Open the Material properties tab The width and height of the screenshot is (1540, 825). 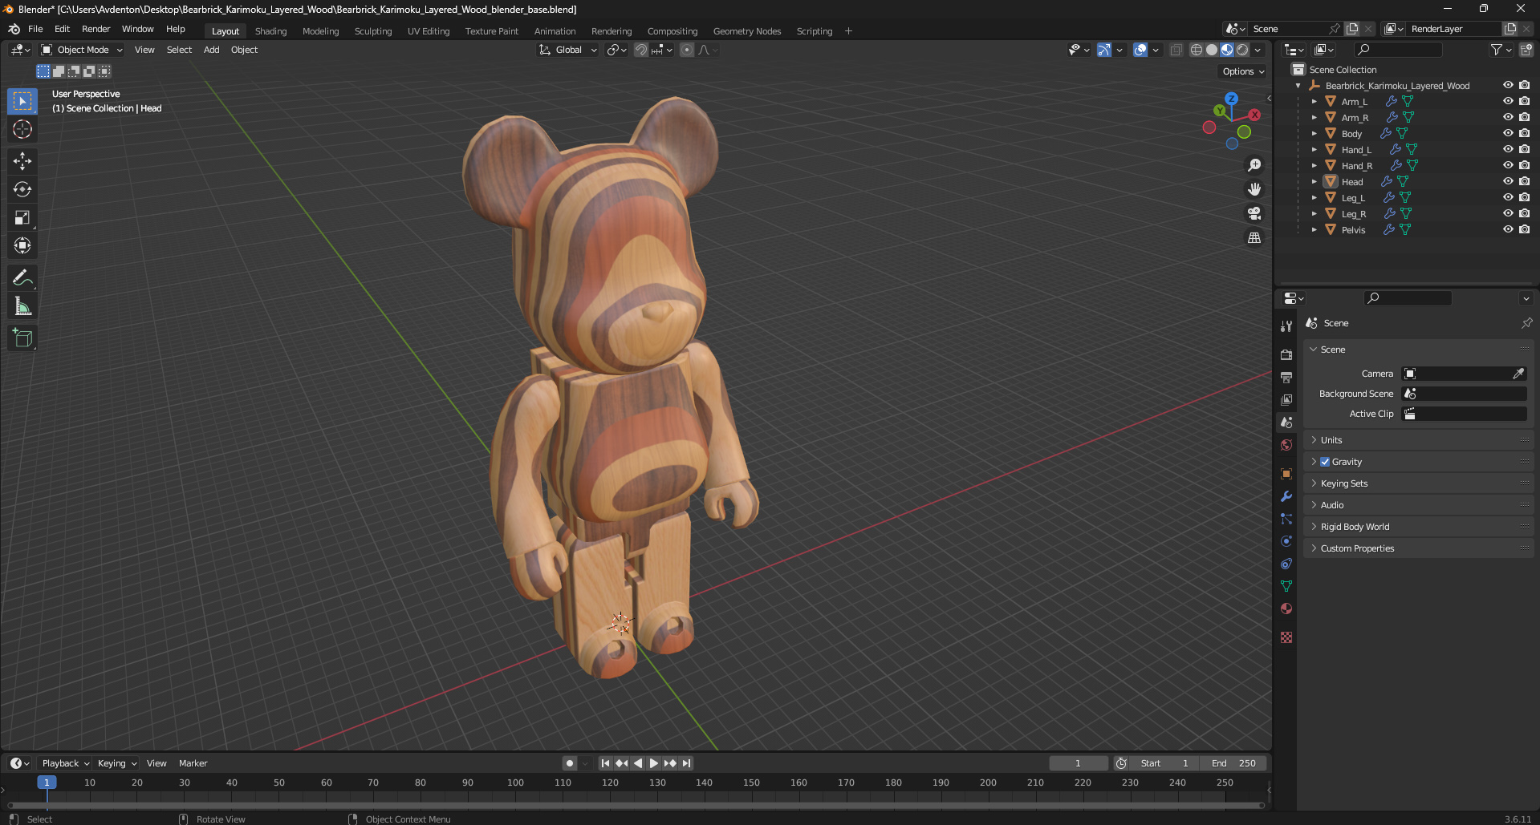[1286, 609]
